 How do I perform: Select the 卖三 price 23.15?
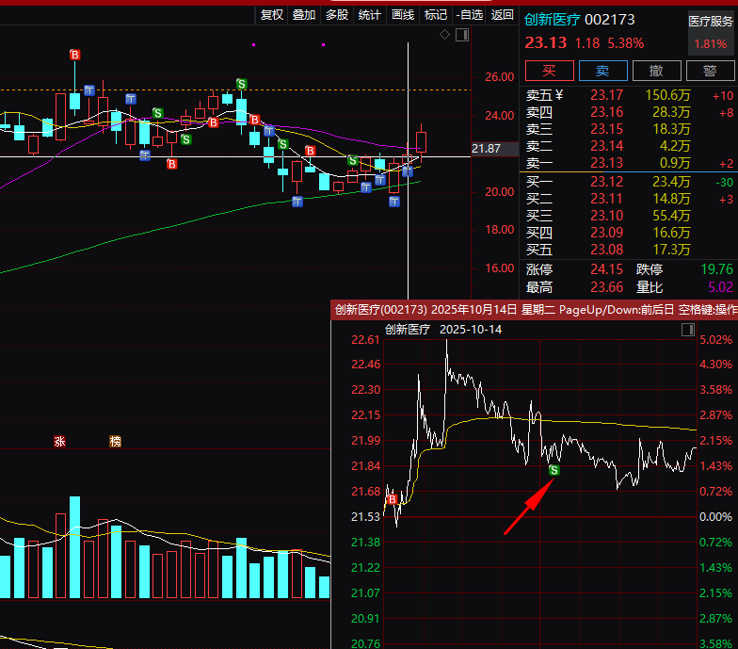606,129
